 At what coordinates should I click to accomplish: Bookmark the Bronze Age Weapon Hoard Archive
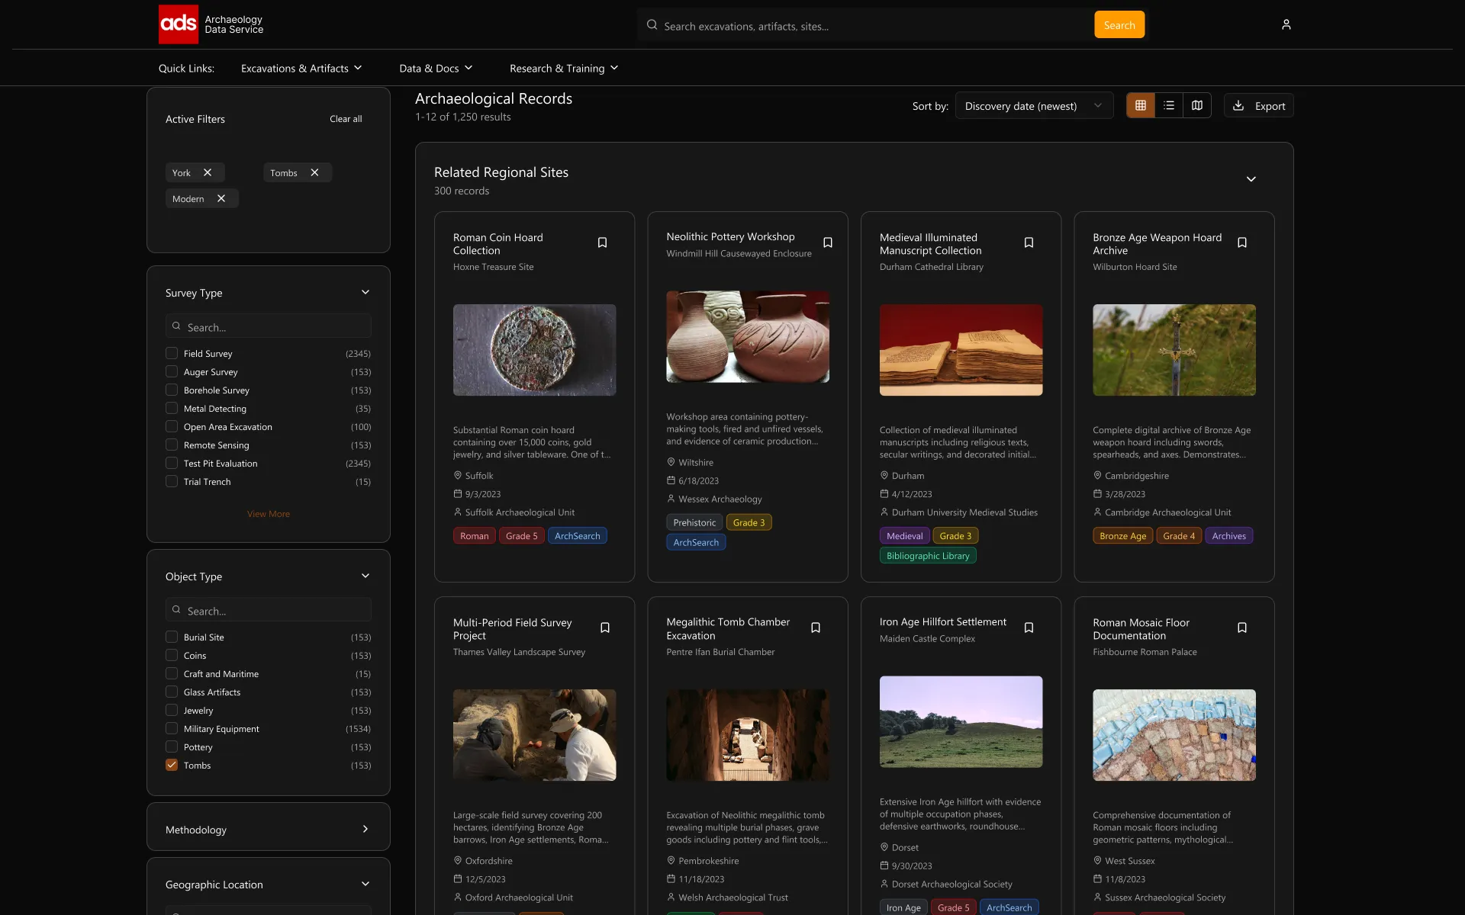(x=1241, y=242)
